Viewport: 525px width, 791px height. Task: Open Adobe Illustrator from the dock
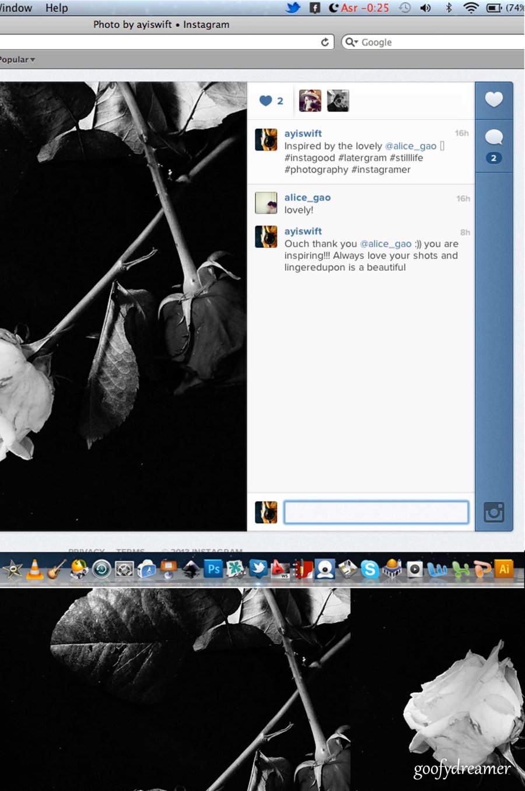pos(504,569)
